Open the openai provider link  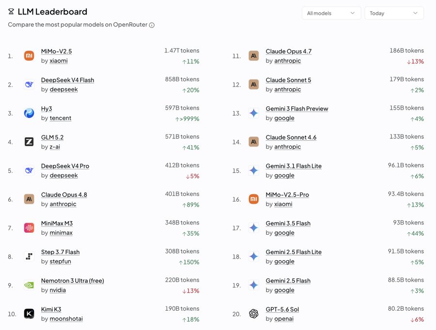[x=284, y=318]
